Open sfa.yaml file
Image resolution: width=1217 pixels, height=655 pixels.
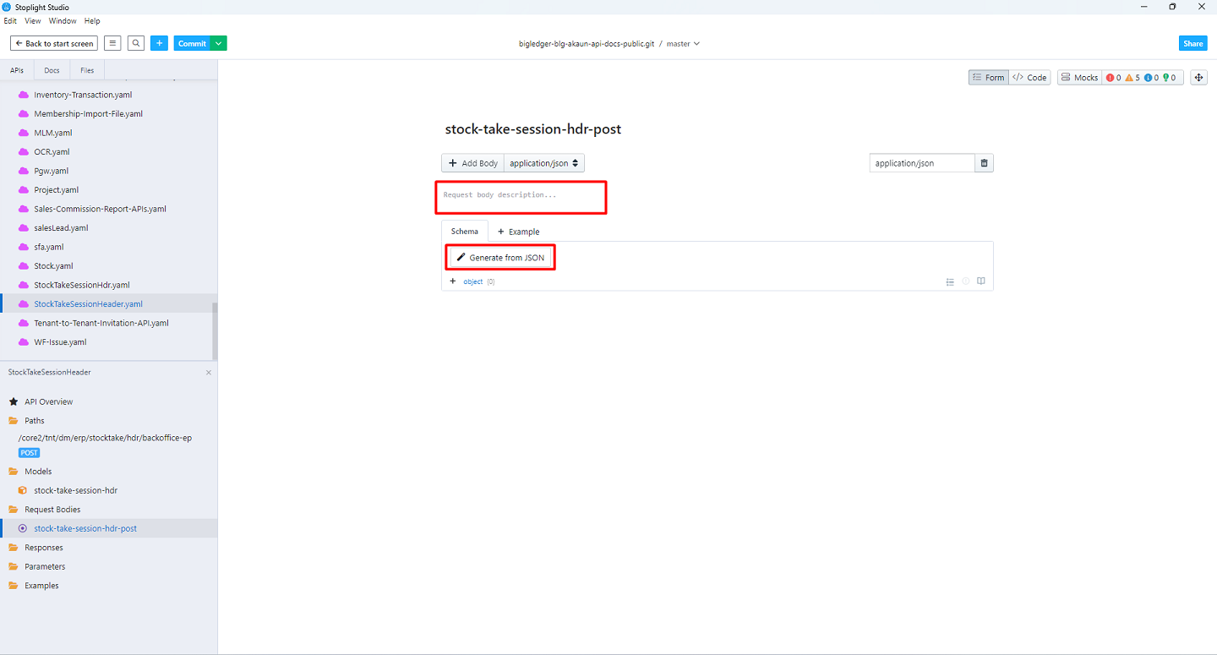pos(48,247)
